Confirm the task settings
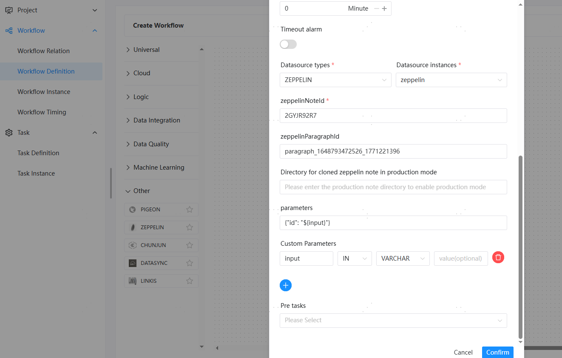The image size is (562, 358). (497, 352)
